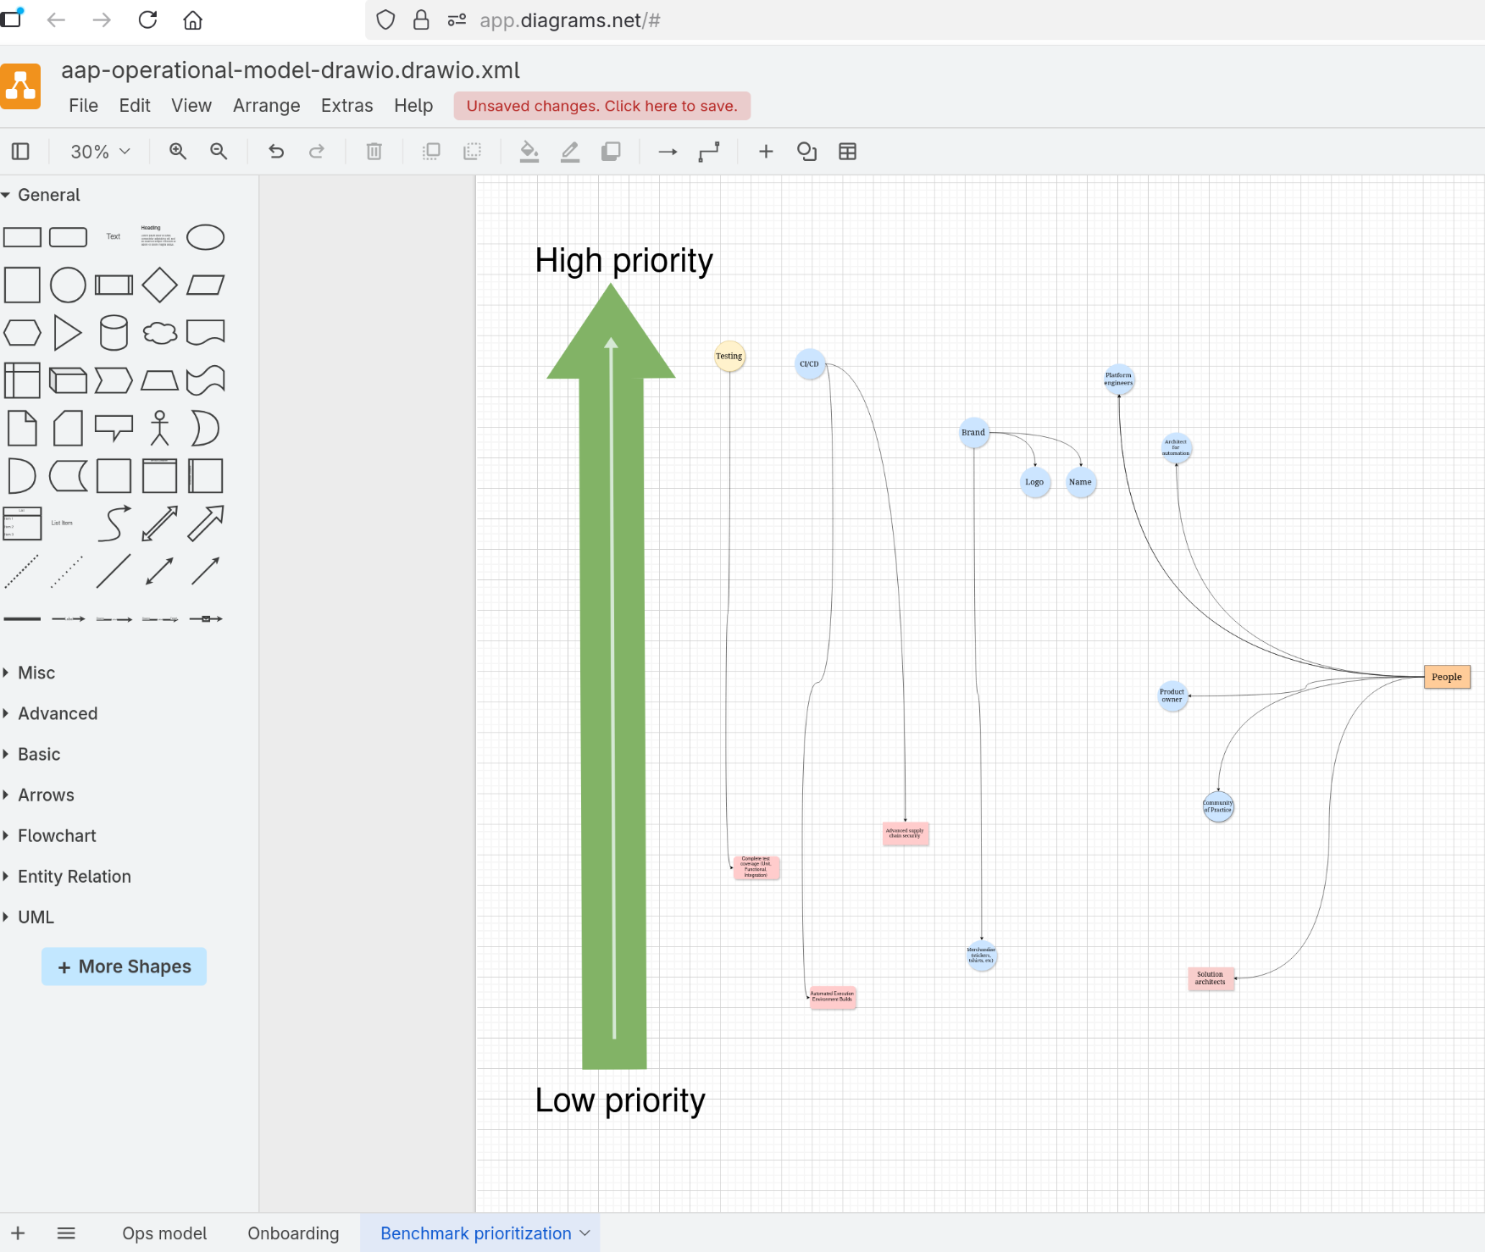Select the orange People node on canvas
Viewport: 1485px width, 1252px height.
(1446, 677)
